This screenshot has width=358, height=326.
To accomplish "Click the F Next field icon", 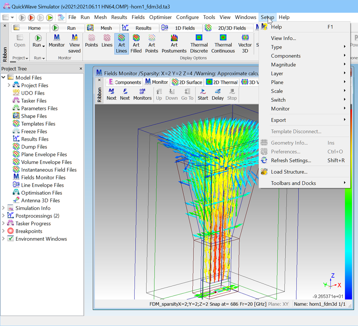I will 125,94.
